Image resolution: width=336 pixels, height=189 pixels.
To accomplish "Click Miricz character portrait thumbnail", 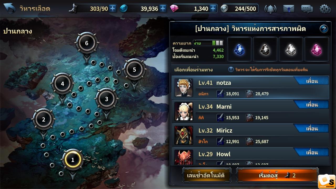I will (184, 135).
